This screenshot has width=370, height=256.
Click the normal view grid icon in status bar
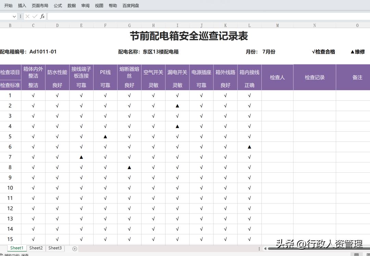356,255
